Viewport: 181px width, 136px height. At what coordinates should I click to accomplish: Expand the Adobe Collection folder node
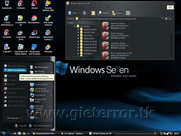tap(78, 29)
